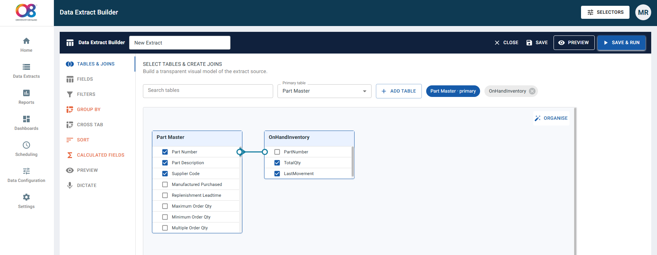Check the Replenishment Leadtime checkbox

[165, 195]
